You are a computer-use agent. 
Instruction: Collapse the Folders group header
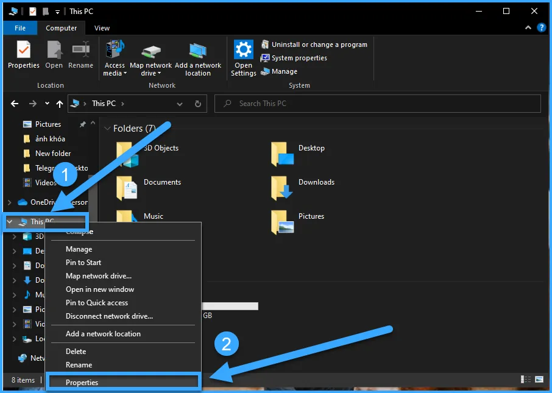(107, 129)
